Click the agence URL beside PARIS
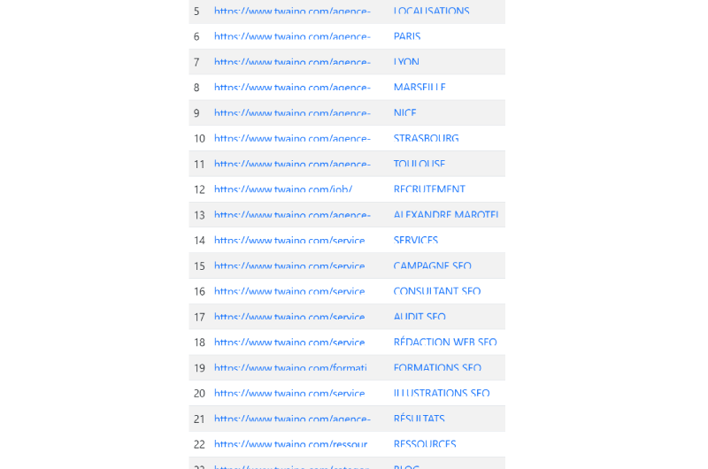Image resolution: width=708 pixels, height=469 pixels. [292, 36]
